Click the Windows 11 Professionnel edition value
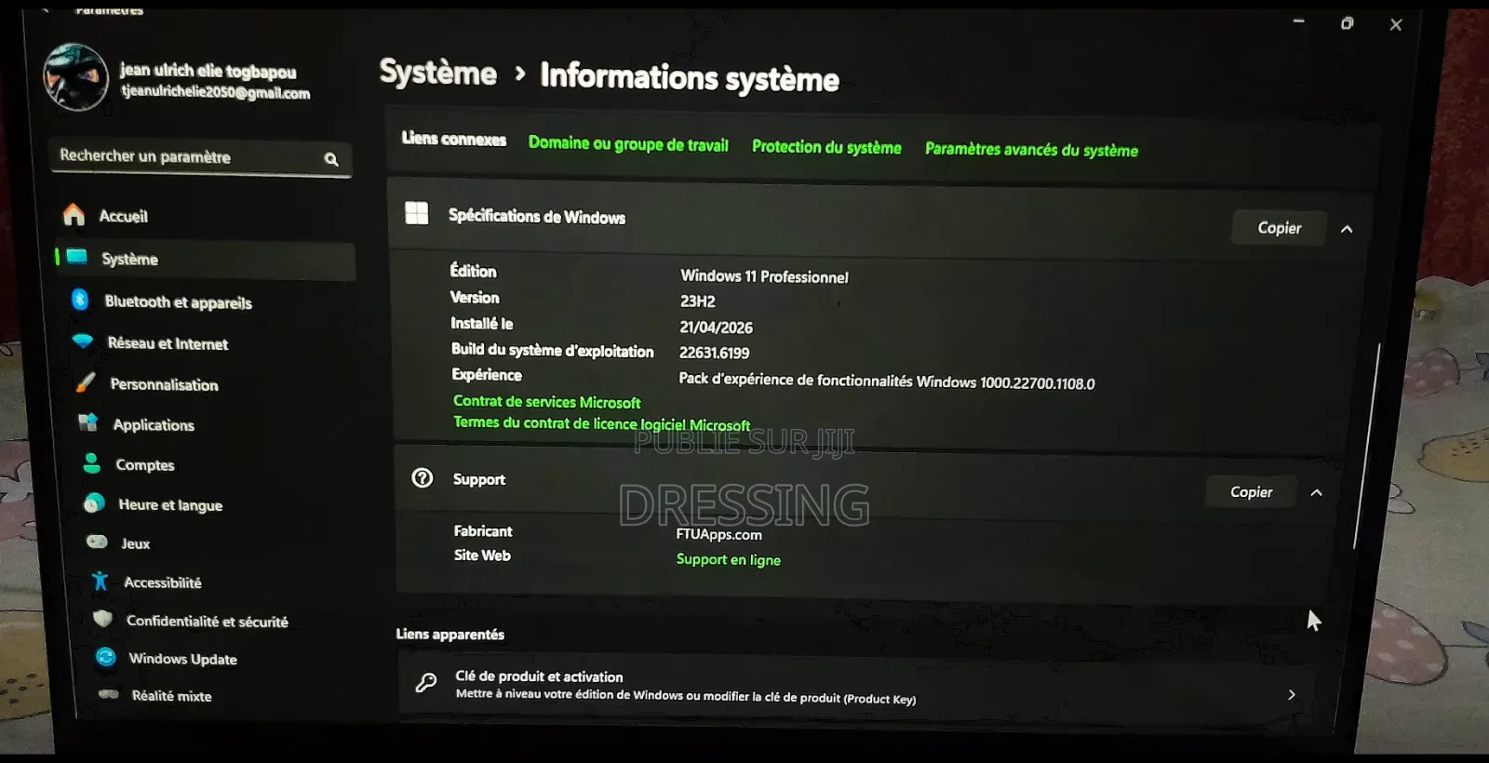 point(764,276)
